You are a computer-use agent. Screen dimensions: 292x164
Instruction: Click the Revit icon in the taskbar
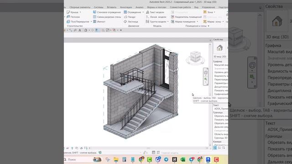208,159
